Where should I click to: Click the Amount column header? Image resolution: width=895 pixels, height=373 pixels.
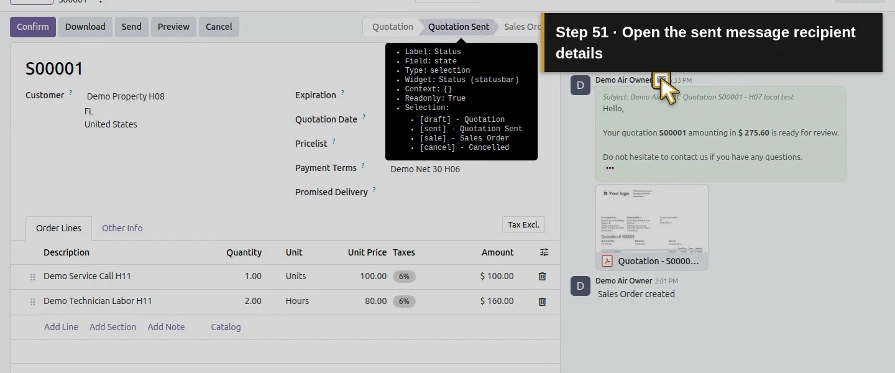pyautogui.click(x=497, y=252)
